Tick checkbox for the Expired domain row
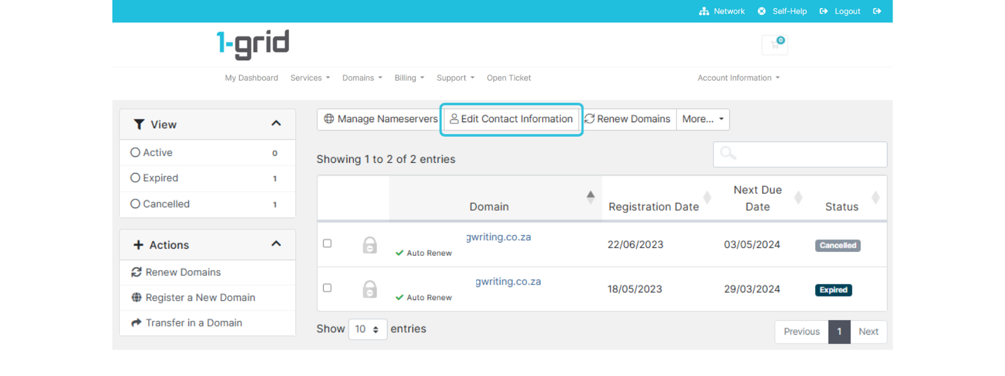This screenshot has width=1005, height=376. click(327, 288)
